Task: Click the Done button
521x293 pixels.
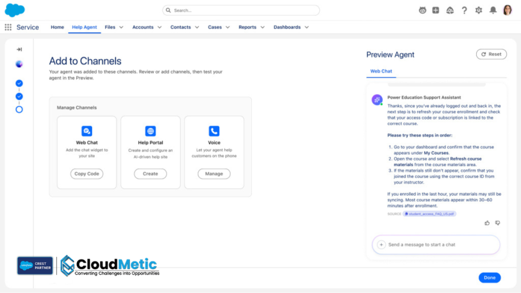Action: pyautogui.click(x=489, y=278)
